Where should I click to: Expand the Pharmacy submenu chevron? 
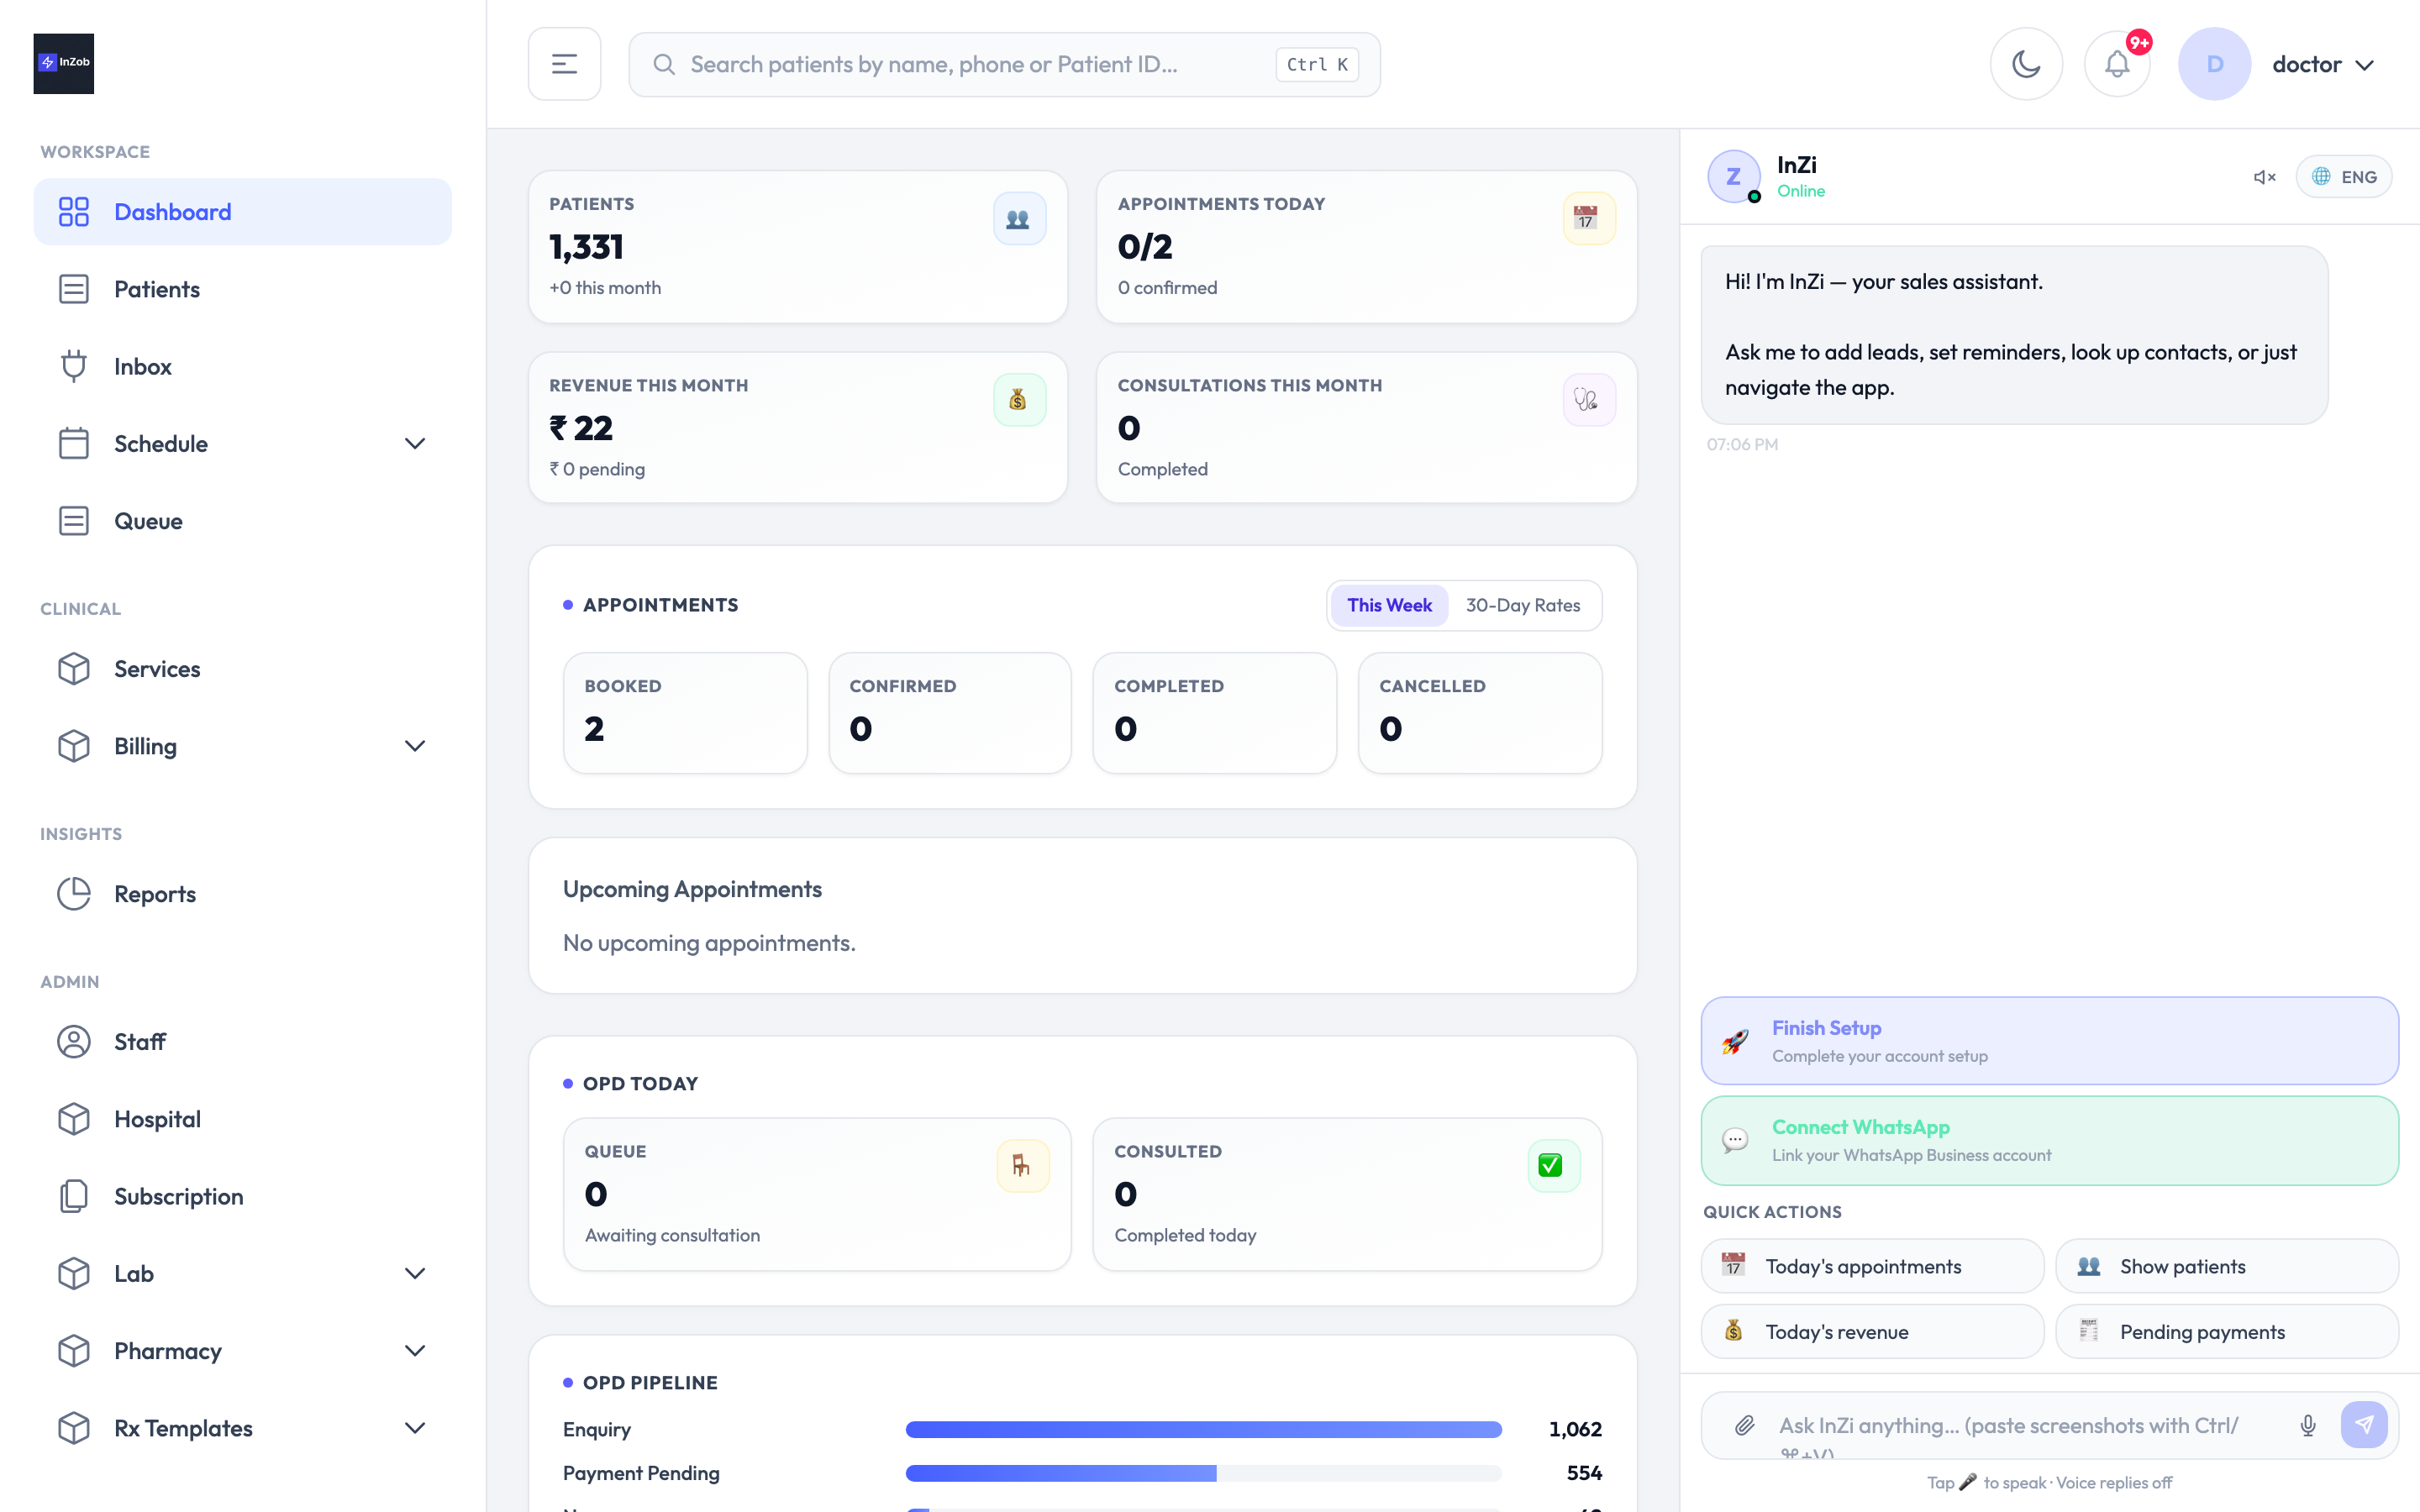point(415,1351)
